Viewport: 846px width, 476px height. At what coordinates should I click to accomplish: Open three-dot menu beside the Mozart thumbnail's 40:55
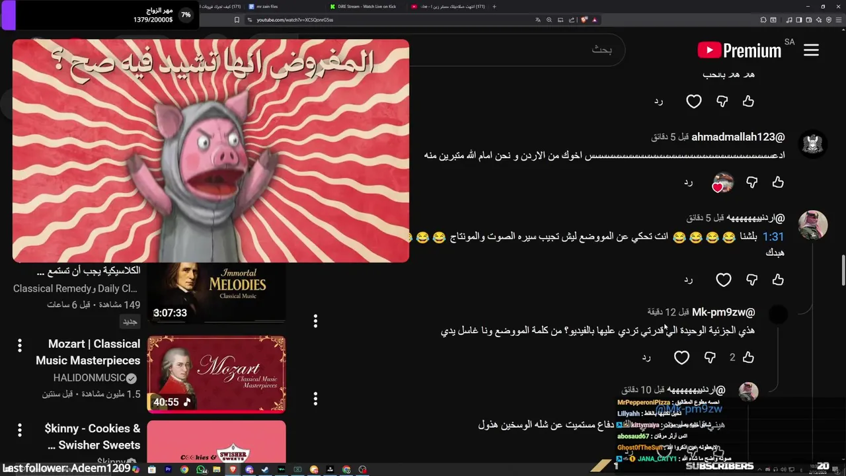click(x=315, y=399)
